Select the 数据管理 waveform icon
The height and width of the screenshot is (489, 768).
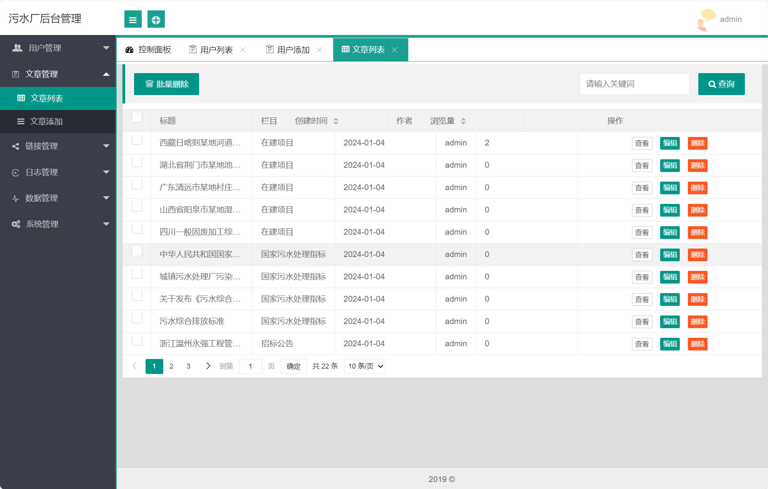click(15, 198)
